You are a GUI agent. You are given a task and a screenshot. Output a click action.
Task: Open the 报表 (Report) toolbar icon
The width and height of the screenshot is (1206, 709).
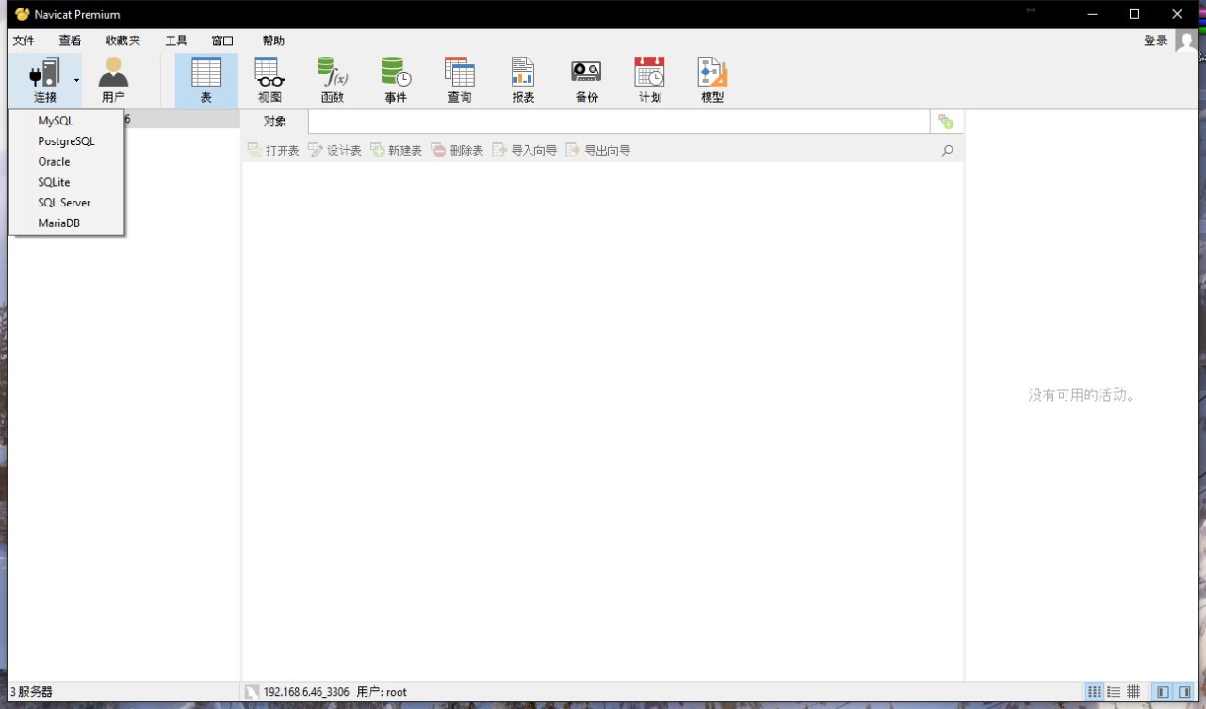pyautogui.click(x=523, y=73)
